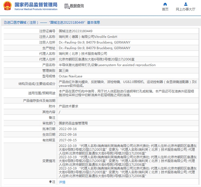This screenshot has height=187, width=201.
Task: Select the 结构及组成 description text
Action: [128, 84]
